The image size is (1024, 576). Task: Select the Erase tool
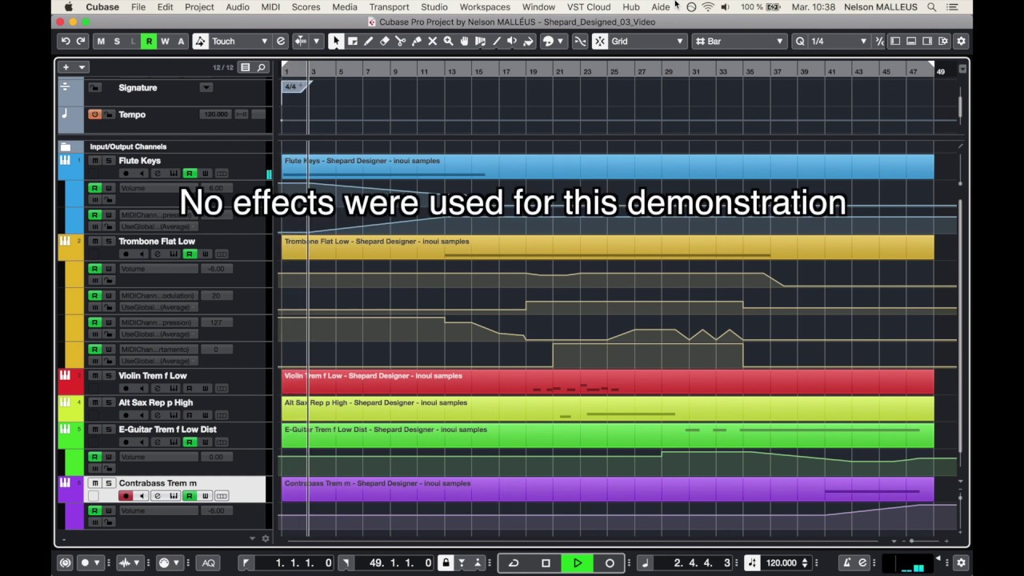pyautogui.click(x=384, y=42)
